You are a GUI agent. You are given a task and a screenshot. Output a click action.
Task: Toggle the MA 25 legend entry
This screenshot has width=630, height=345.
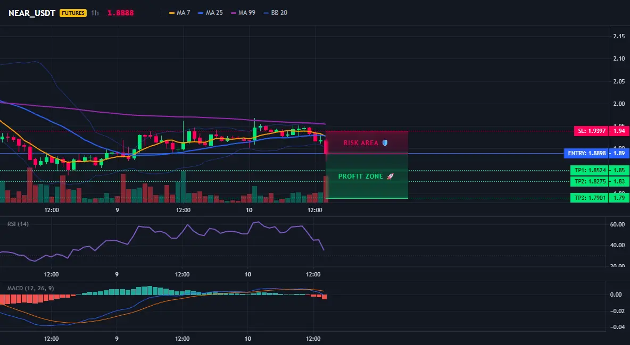tap(210, 13)
